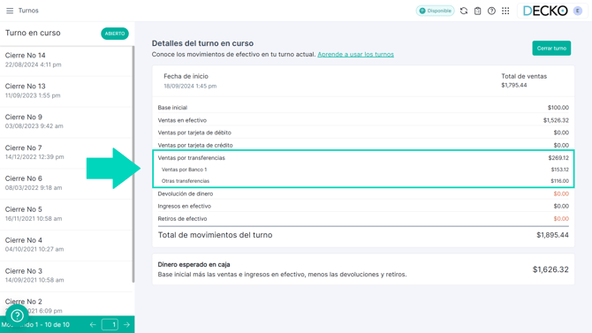Go to next page arrow in pagination
The height and width of the screenshot is (333, 592).
126,324
